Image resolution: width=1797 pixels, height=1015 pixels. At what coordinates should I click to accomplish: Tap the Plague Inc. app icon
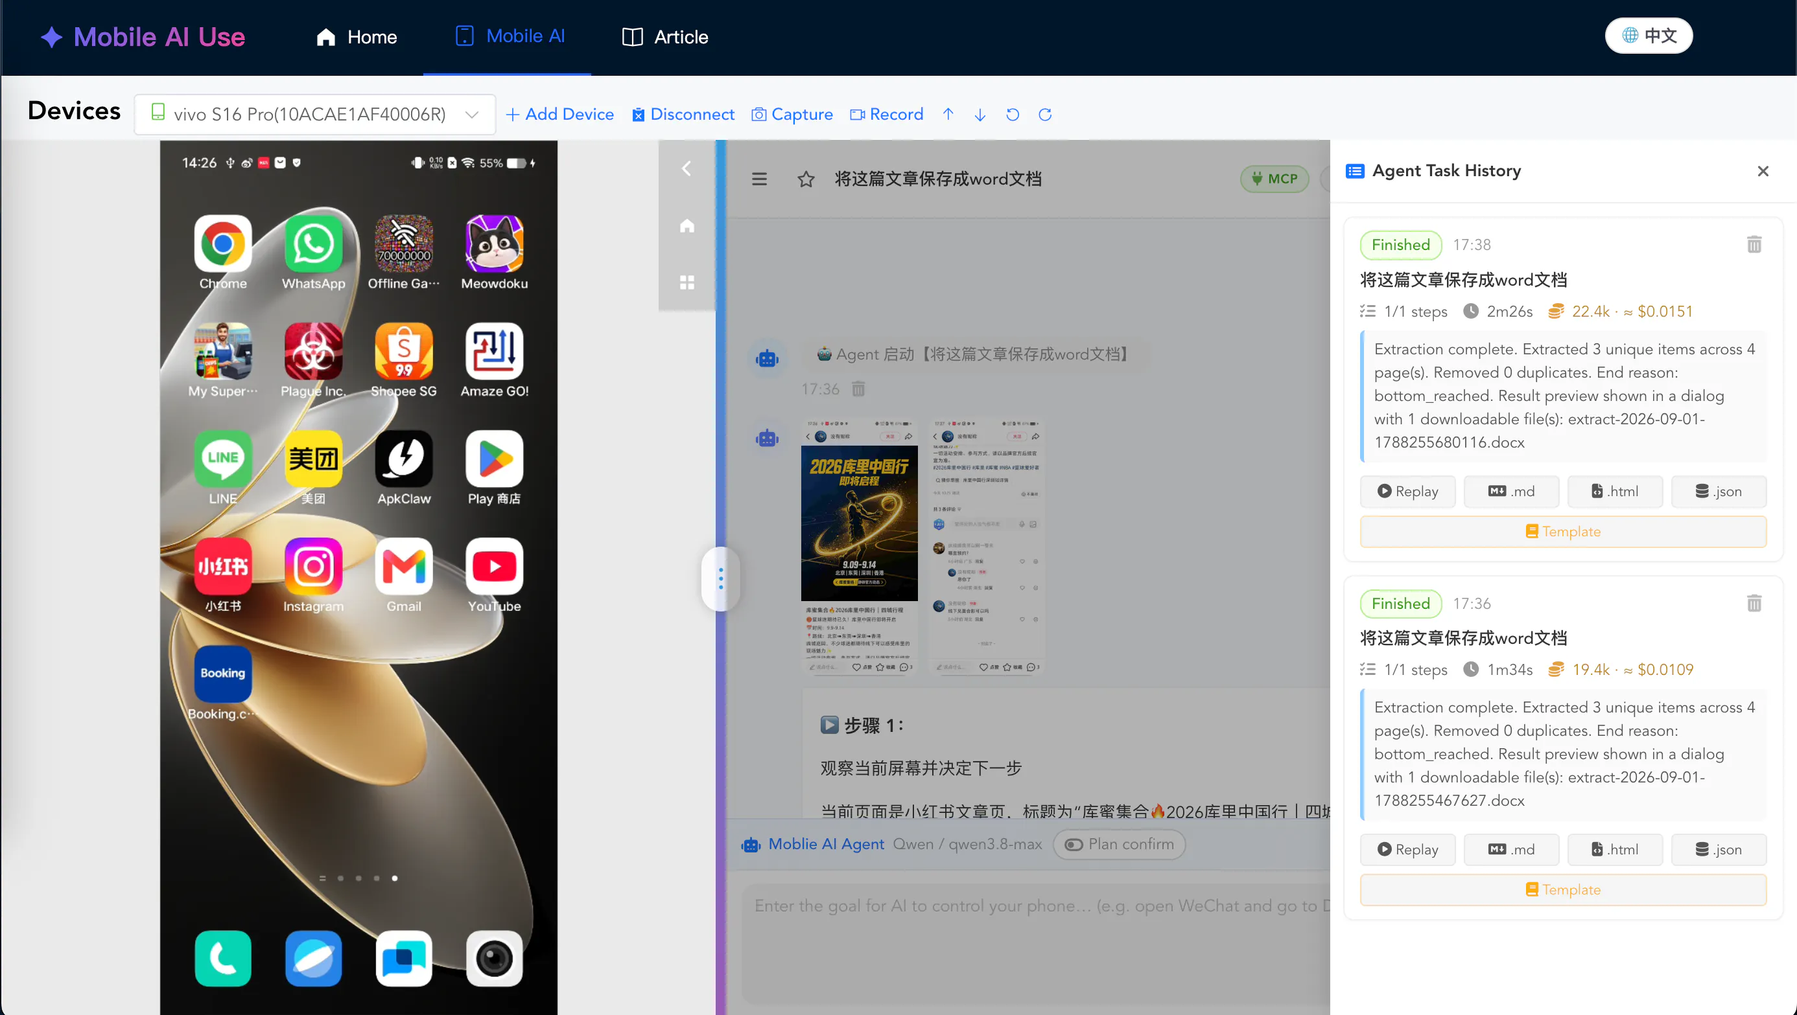[x=313, y=351]
